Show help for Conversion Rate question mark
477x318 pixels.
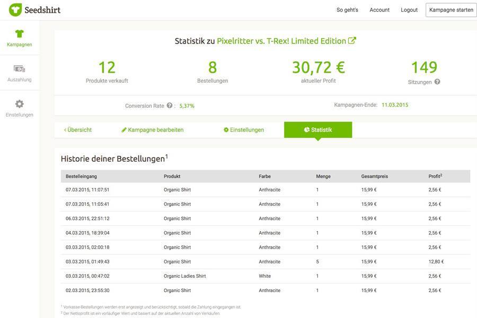[170, 105]
